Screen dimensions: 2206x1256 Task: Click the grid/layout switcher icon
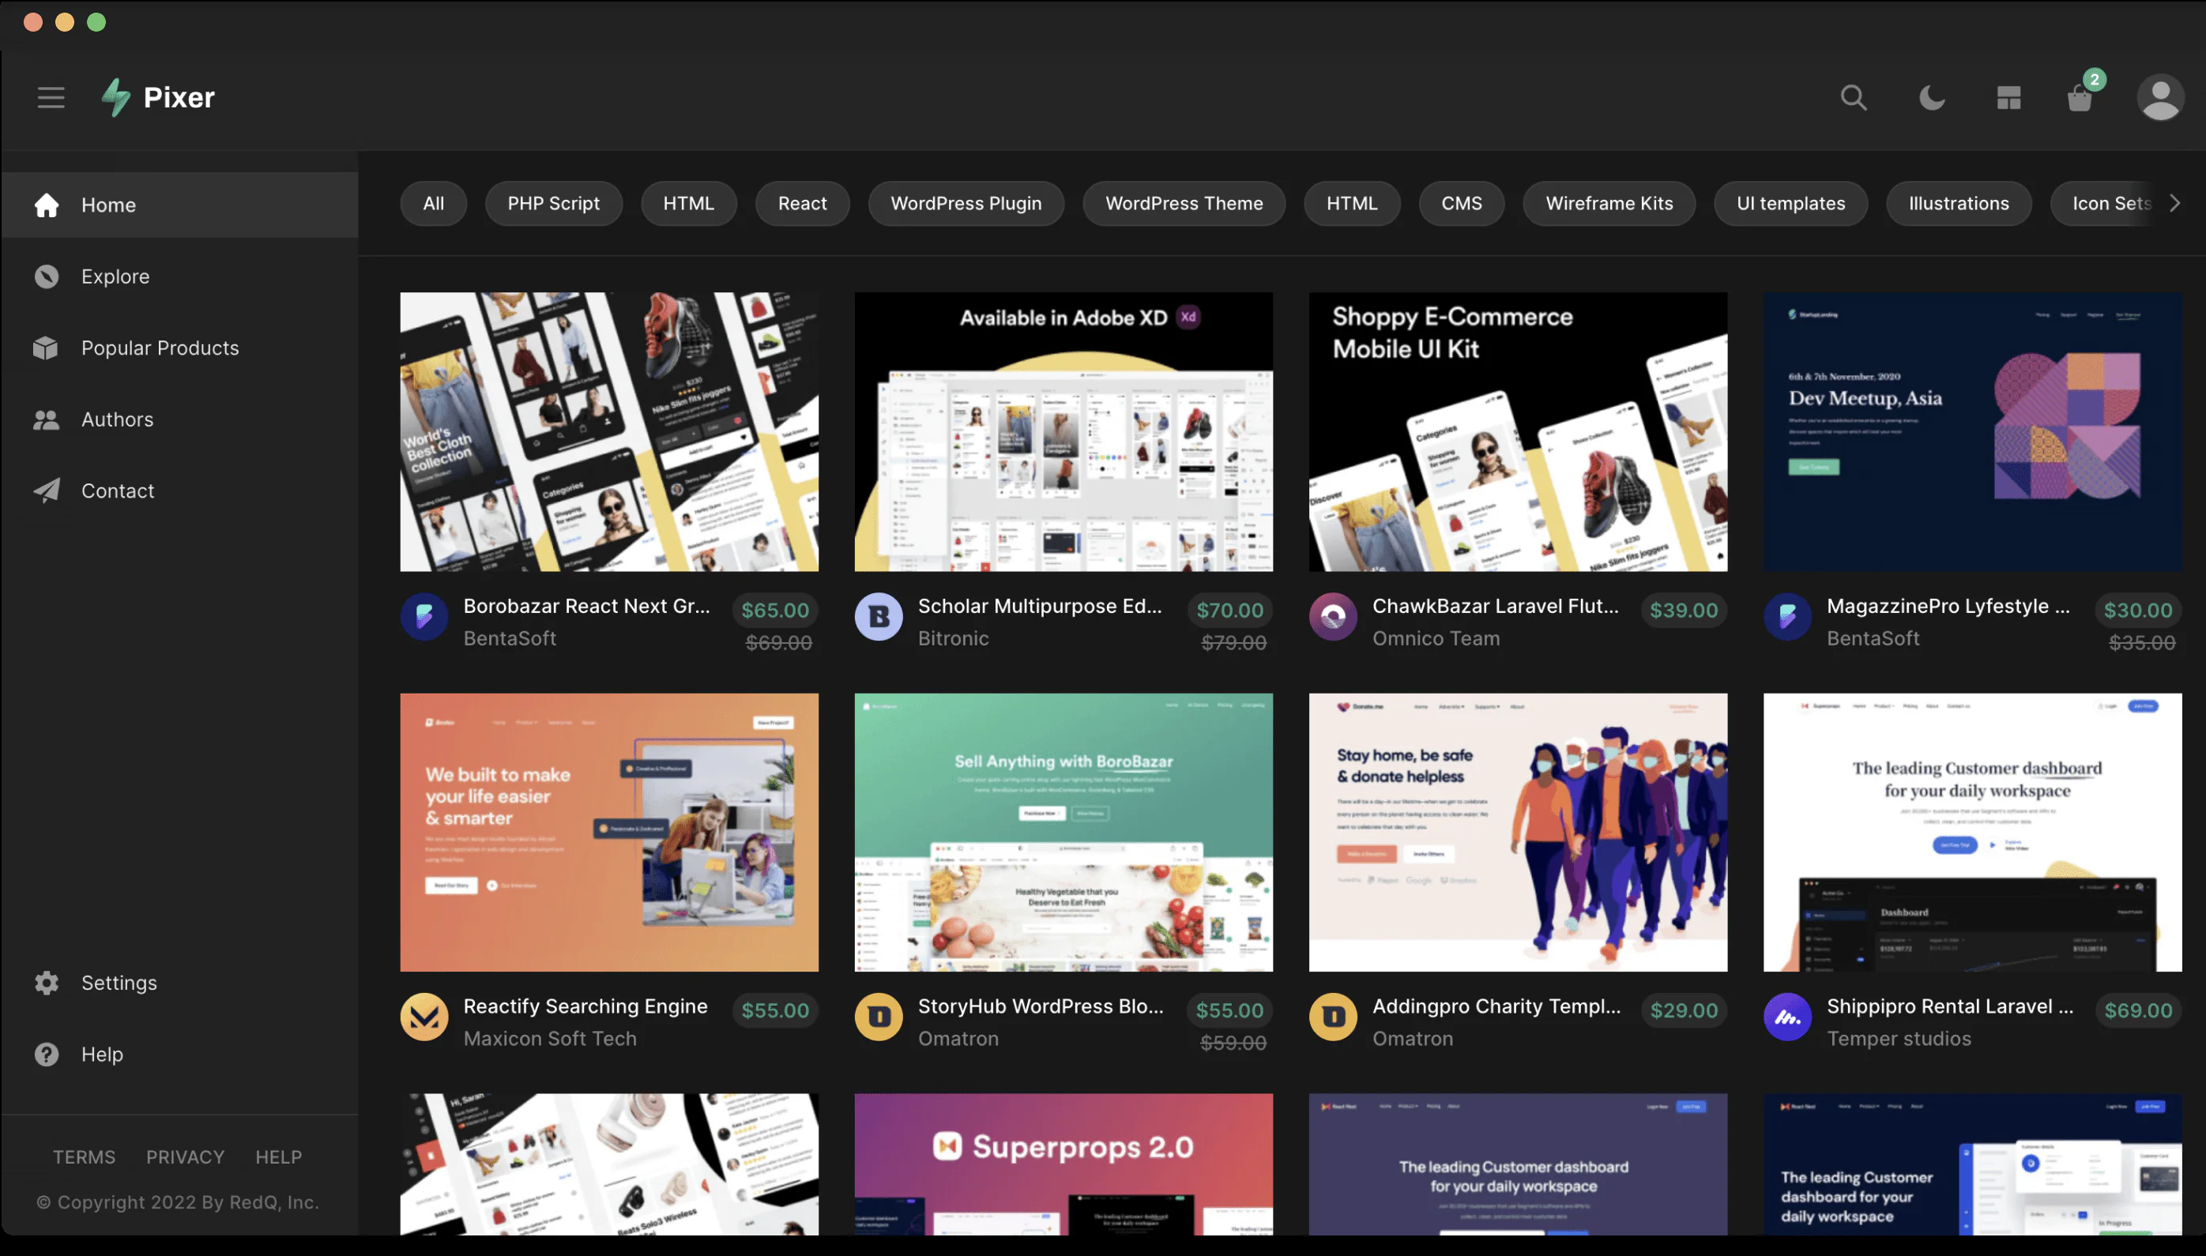click(x=2008, y=96)
